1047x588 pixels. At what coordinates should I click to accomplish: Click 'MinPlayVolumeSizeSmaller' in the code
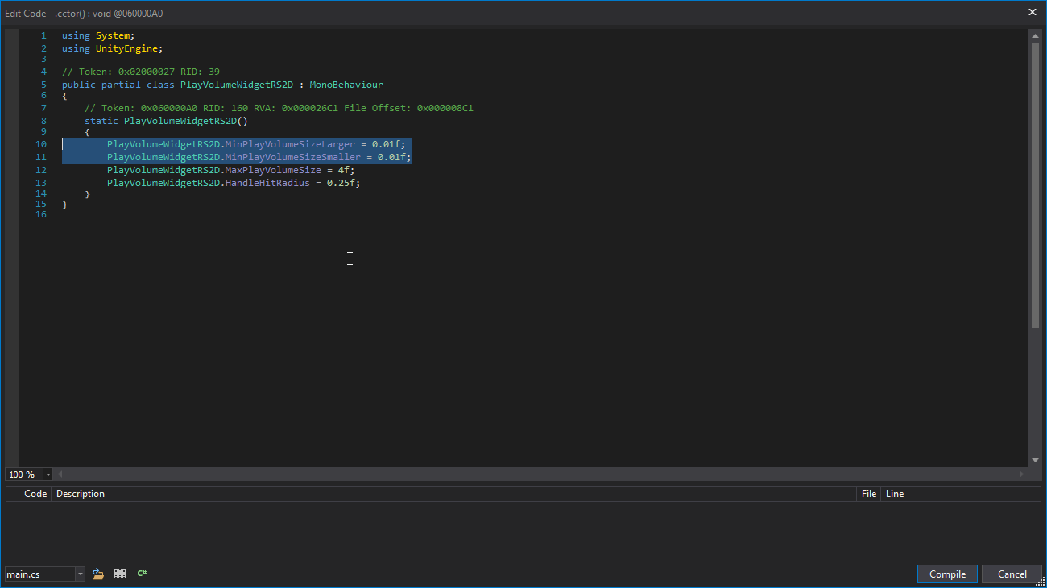tap(293, 157)
